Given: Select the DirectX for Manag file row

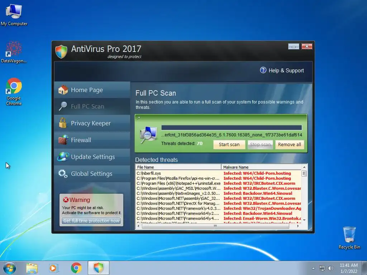Looking at the screenshot, I should pyautogui.click(x=218, y=203).
